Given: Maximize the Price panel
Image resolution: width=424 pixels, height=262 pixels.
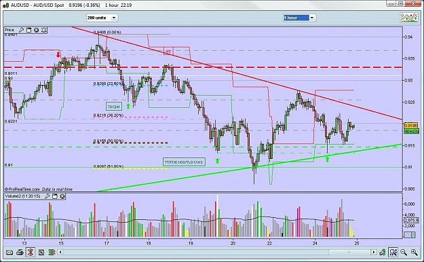Looking at the screenshot, I should click(28, 30).
